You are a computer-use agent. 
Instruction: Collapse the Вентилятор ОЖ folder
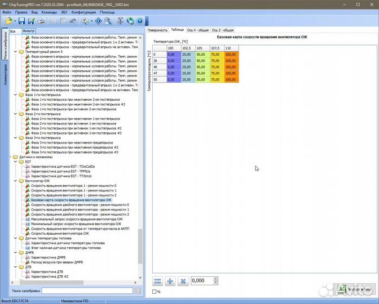click(x=16, y=181)
